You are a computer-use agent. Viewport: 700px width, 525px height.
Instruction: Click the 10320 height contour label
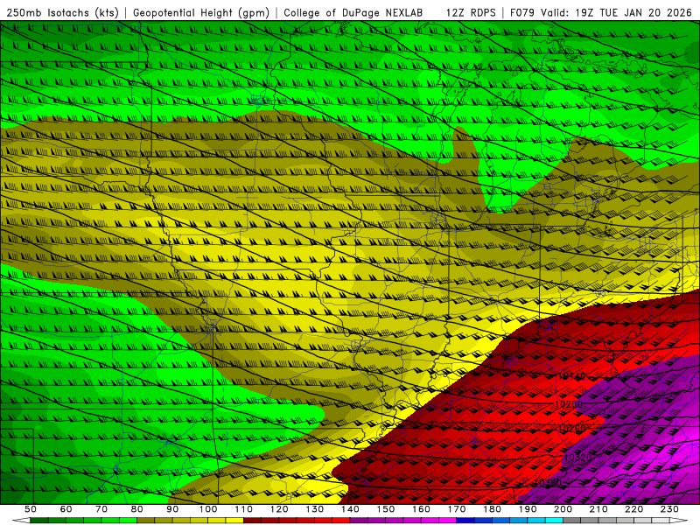pyautogui.click(x=577, y=458)
